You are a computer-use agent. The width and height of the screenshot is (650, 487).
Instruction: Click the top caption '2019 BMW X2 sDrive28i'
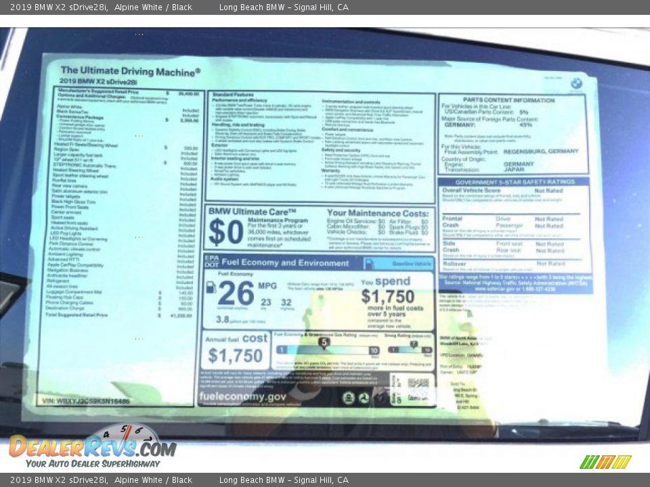[54, 7]
